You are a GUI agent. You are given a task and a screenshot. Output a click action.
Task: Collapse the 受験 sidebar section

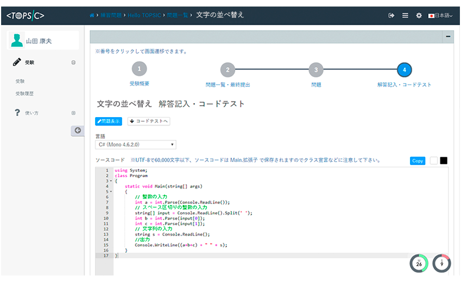73,63
